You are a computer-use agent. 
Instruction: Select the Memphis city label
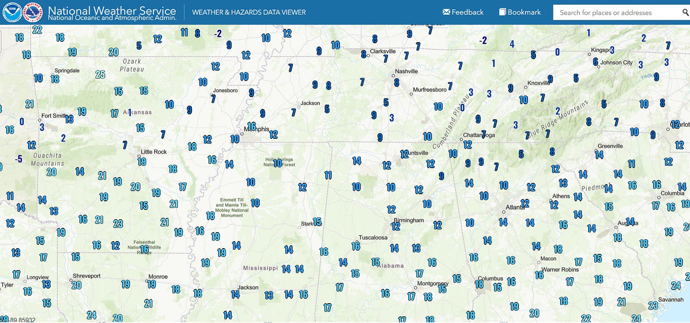[256, 129]
